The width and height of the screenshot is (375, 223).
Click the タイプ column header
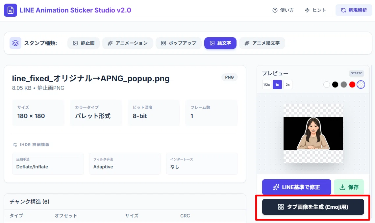[x=16, y=215]
